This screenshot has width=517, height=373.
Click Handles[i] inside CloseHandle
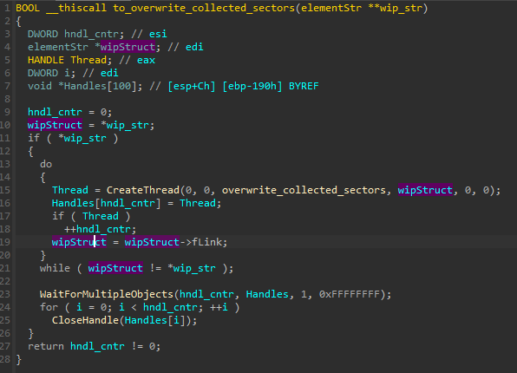tap(155, 321)
